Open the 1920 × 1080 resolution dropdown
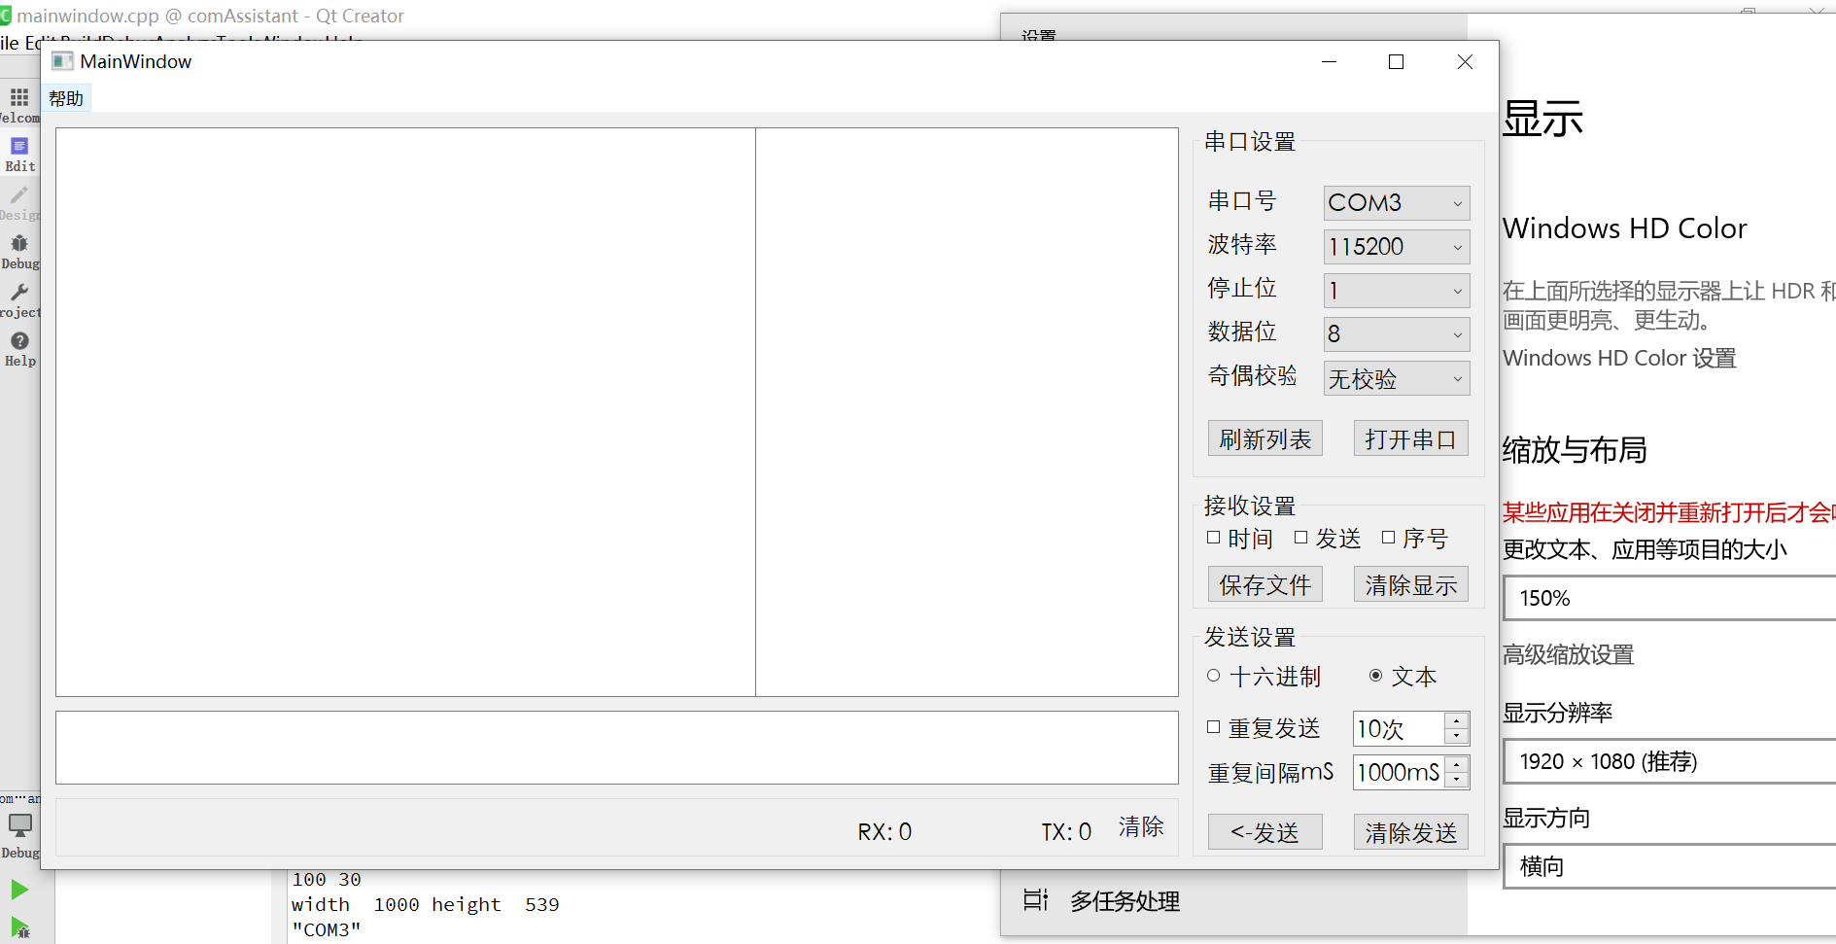Screen dimensions: 1836x944 1670,761
